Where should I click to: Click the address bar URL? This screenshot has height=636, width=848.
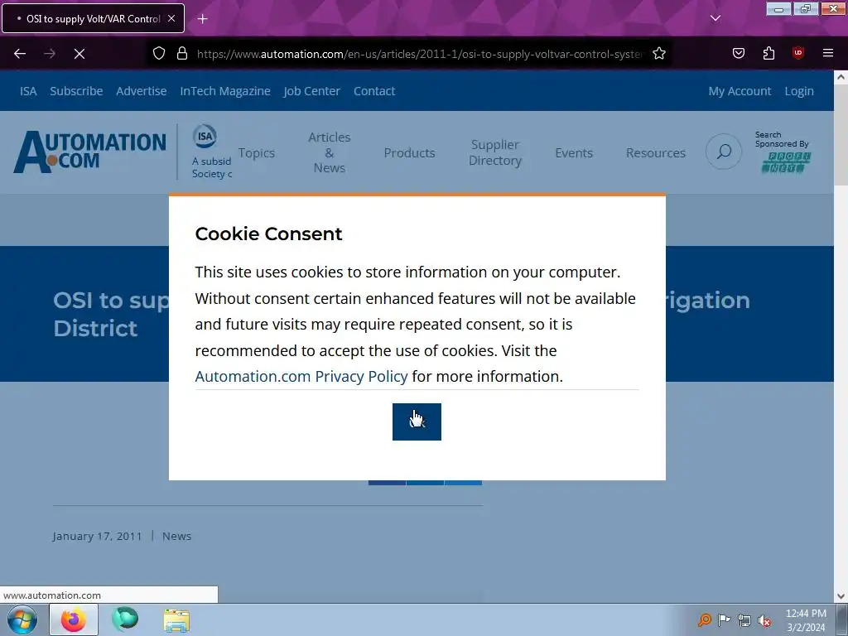(x=420, y=54)
